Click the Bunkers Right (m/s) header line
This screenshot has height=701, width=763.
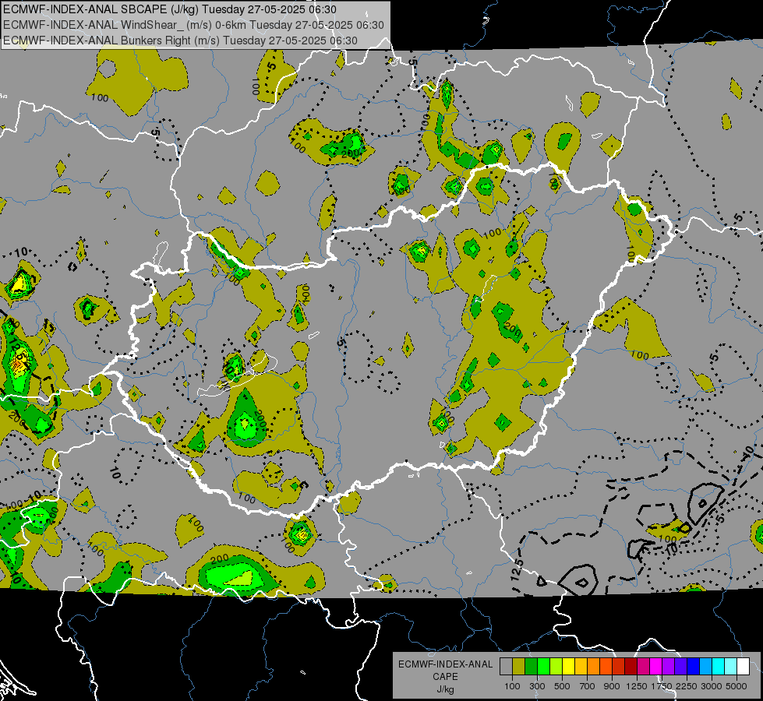tap(180, 41)
